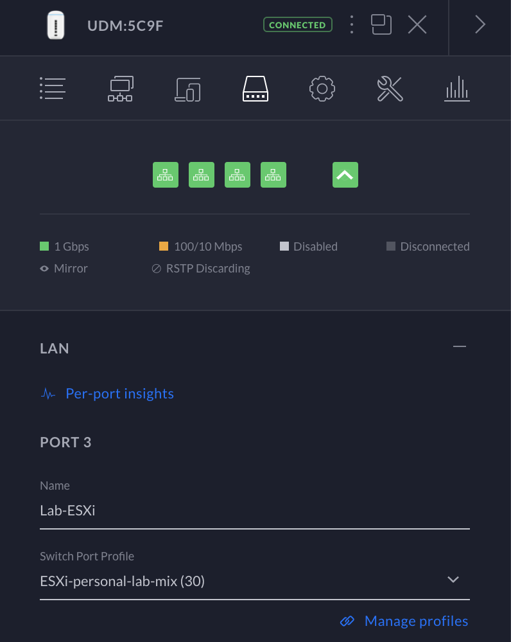
Task: Click the green WAN uplink port
Action: tap(345, 175)
